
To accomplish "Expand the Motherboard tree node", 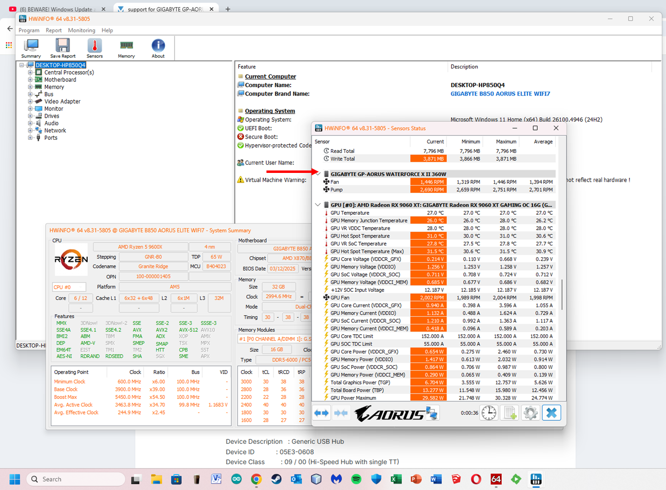I will tap(30, 80).
